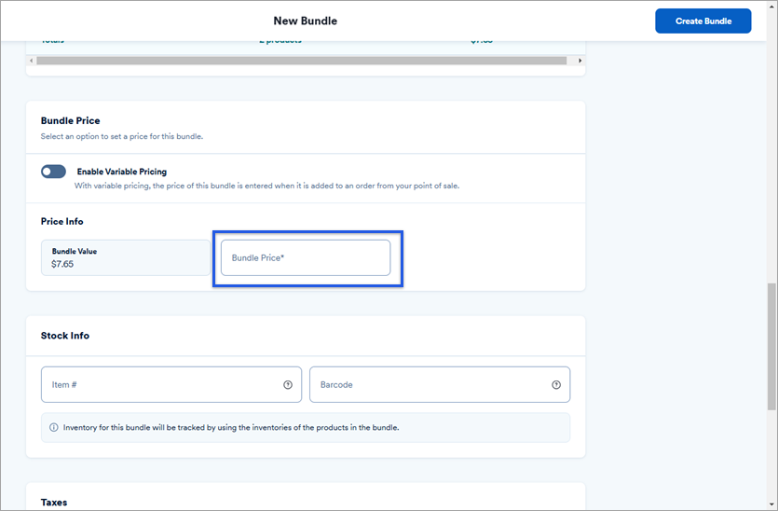Click the variable pricing description text
This screenshot has height=511, width=778.
[266, 186]
